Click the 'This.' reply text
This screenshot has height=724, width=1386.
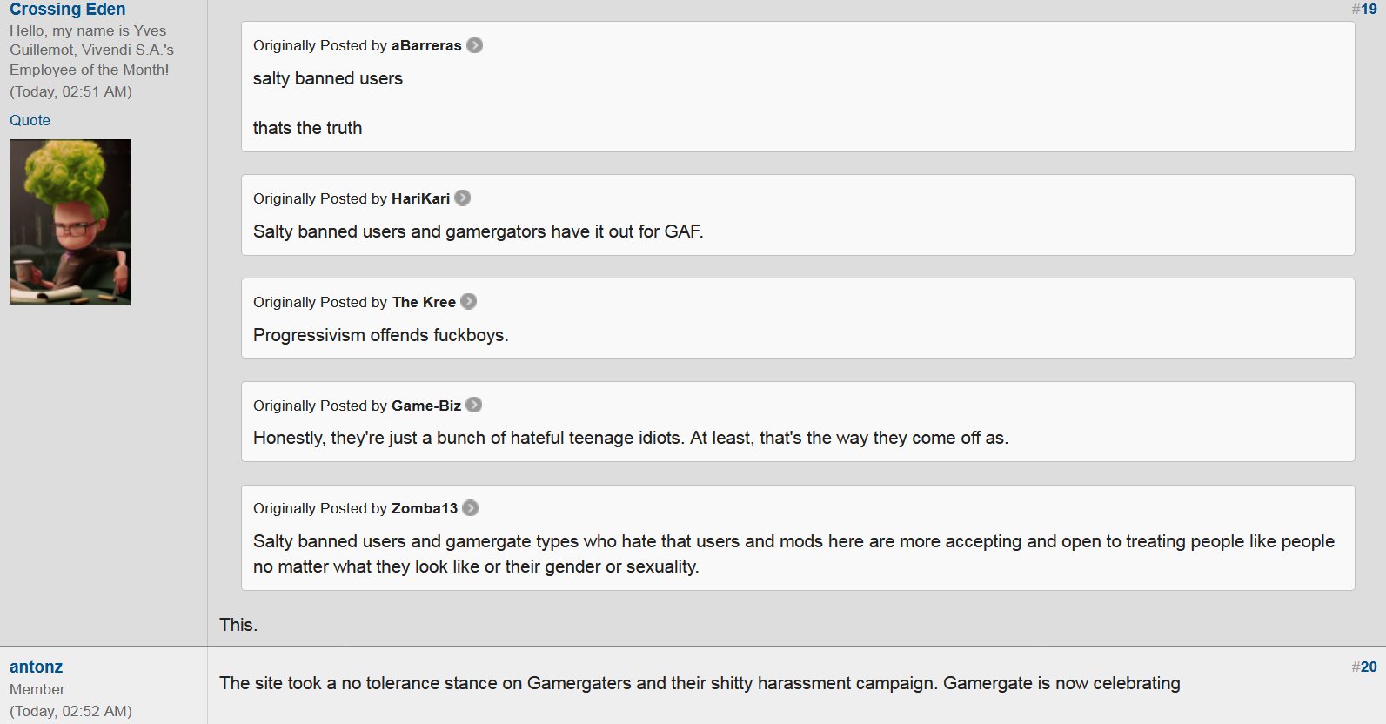238,625
